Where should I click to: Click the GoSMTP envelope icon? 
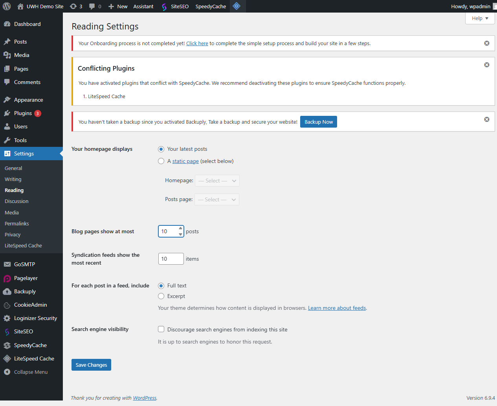[7, 264]
